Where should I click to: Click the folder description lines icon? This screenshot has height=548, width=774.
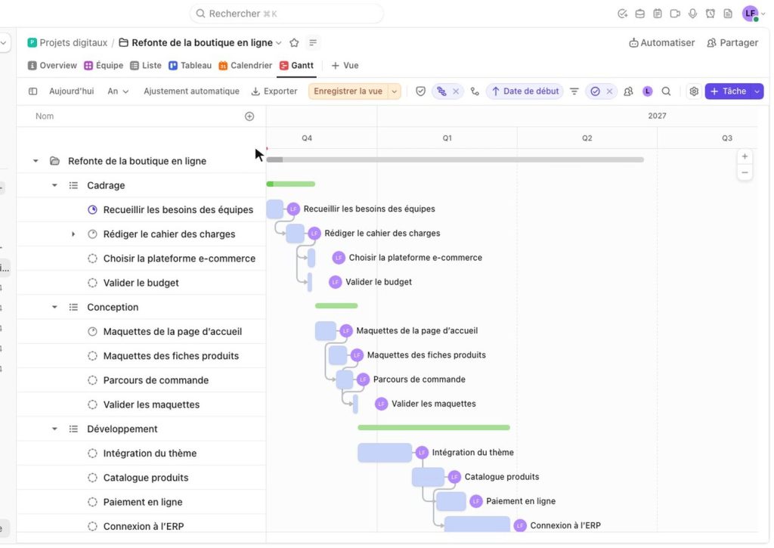313,43
